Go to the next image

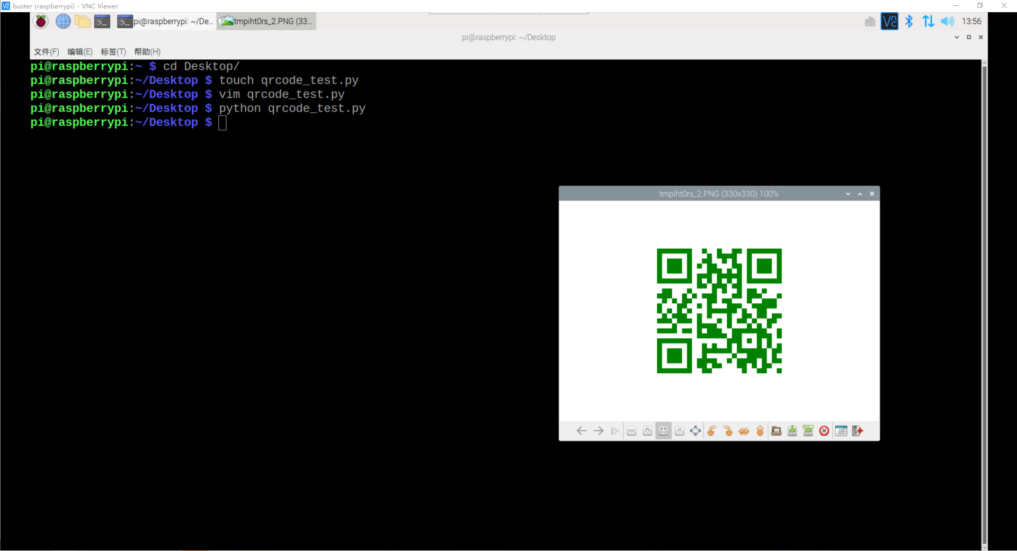pos(599,431)
